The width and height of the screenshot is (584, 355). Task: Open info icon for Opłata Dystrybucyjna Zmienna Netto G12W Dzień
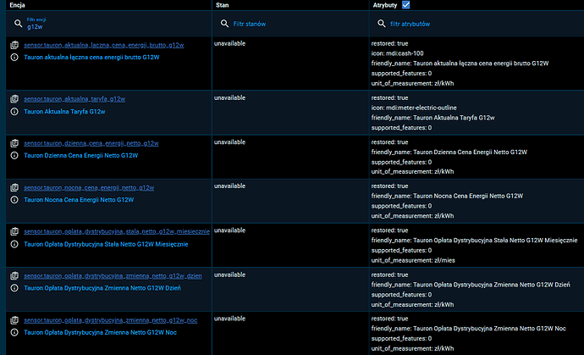pyautogui.click(x=14, y=288)
